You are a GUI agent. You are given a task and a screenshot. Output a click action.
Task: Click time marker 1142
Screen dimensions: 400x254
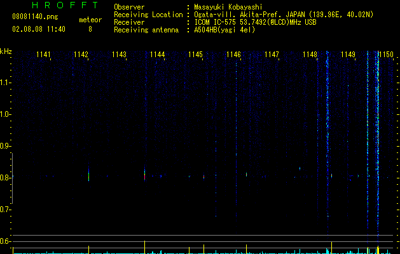pos(81,55)
